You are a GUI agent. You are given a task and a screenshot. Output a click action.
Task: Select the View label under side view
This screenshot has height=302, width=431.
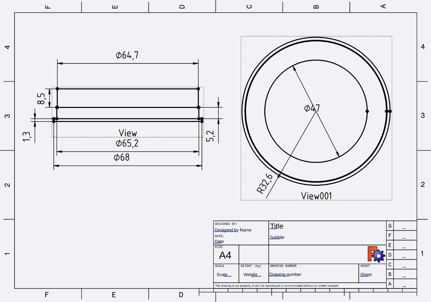coord(128,133)
